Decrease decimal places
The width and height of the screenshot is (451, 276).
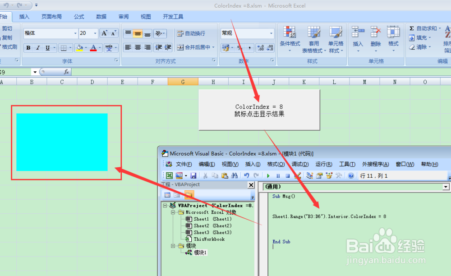[x=270, y=47]
